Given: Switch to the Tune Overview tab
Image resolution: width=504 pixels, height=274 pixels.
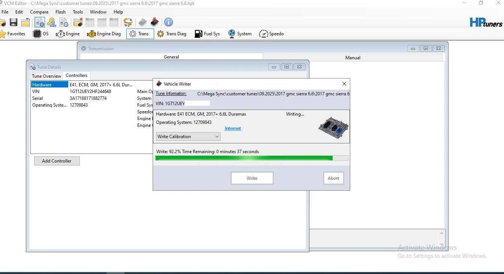Looking at the screenshot, I should click(46, 76).
